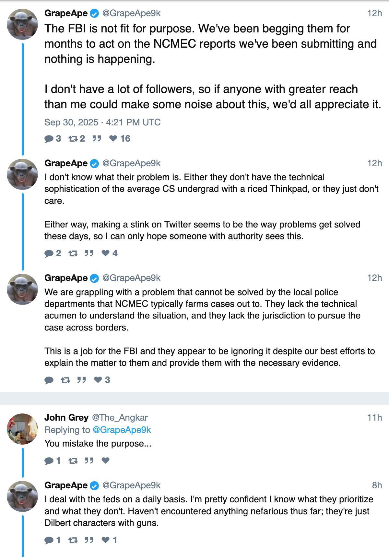Quote the 'Dilbert characters' tweet
The width and height of the screenshot is (389, 558).
(89, 540)
